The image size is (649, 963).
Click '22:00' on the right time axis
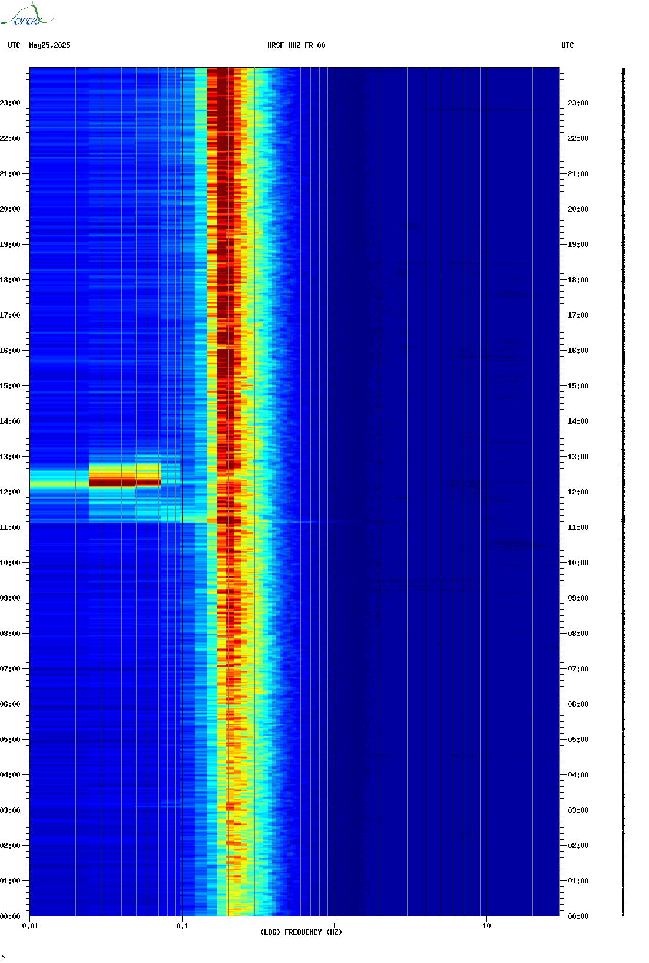point(578,138)
